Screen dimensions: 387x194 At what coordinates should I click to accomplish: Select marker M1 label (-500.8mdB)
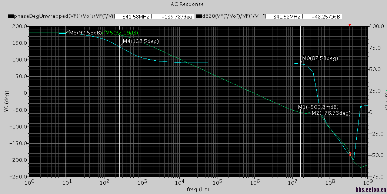(318, 107)
